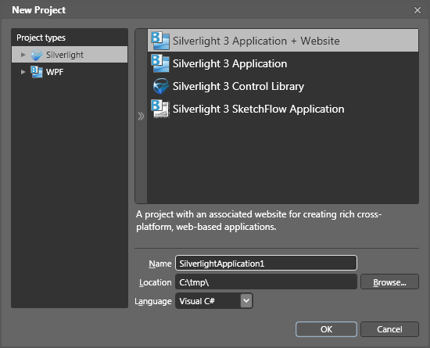Focus the Location path field
The image size is (430, 348).
point(266,282)
